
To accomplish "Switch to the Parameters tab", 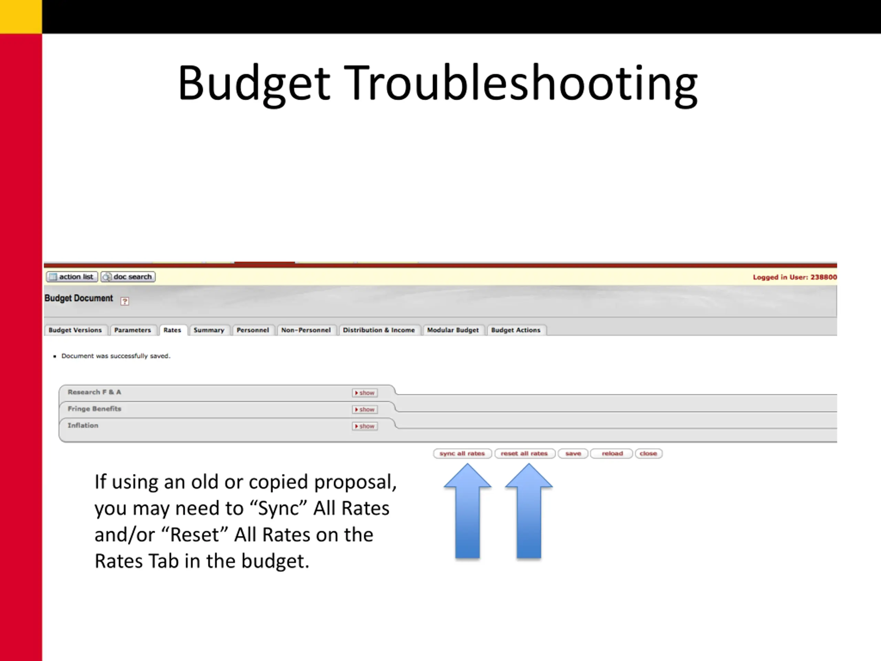I will tap(132, 330).
